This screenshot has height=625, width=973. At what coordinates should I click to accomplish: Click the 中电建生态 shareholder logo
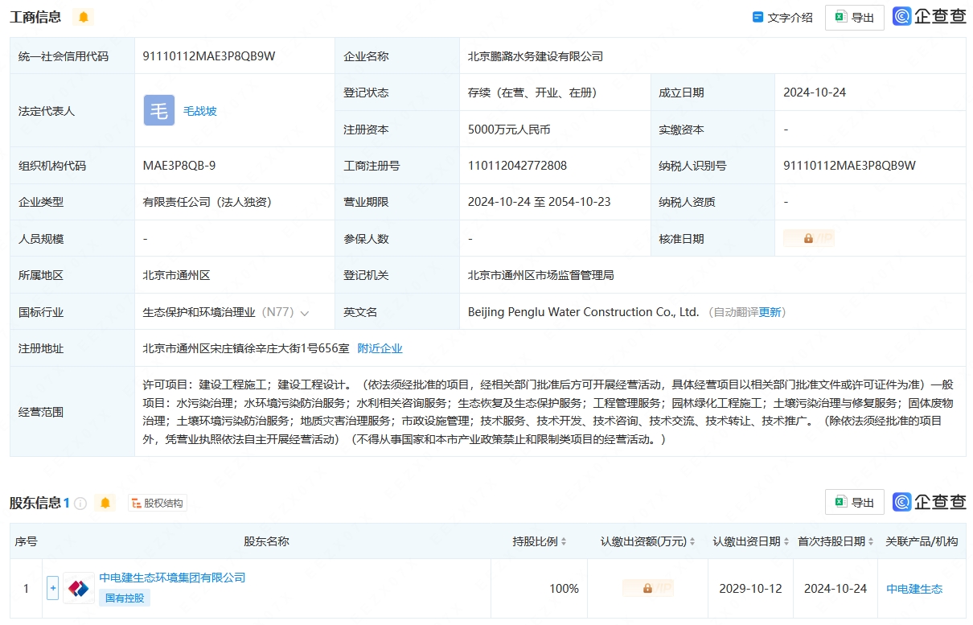click(79, 588)
